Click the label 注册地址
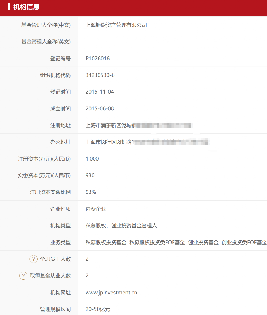This screenshot has width=267, height=315. pos(60,125)
